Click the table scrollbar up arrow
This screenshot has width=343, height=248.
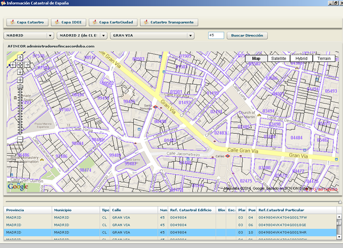click(x=339, y=217)
